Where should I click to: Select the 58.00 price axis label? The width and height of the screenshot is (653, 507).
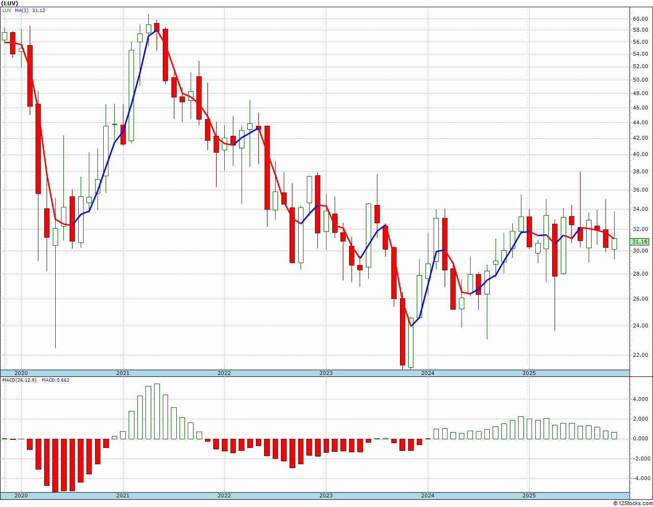point(640,30)
